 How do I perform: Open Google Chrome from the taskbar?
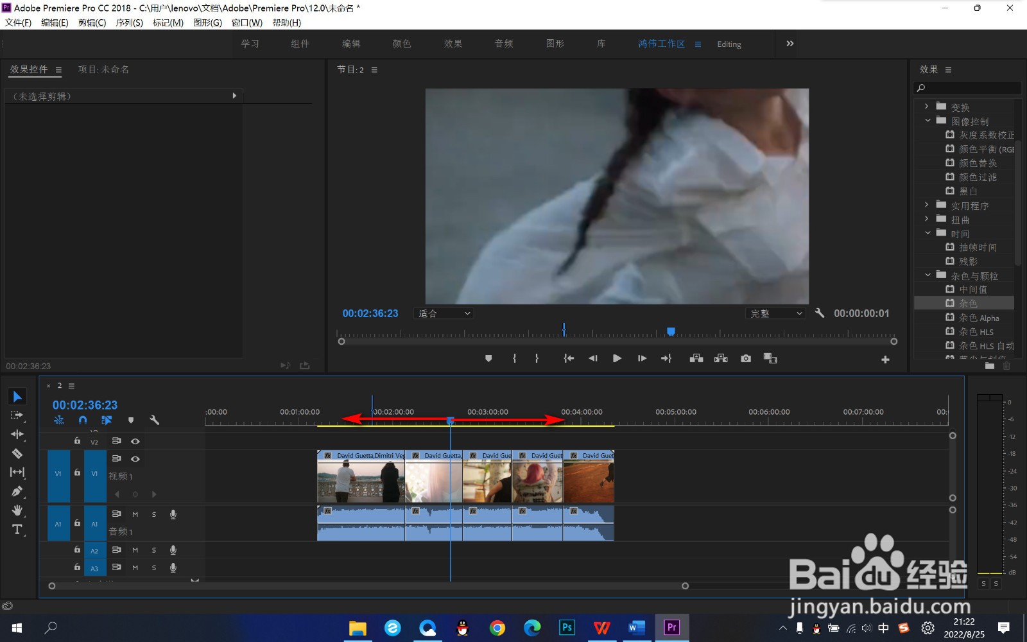point(497,627)
